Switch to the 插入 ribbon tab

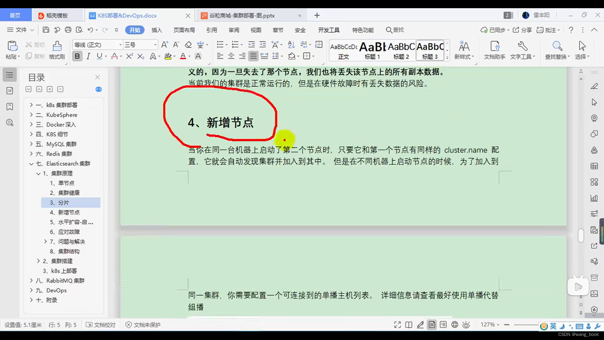click(157, 30)
